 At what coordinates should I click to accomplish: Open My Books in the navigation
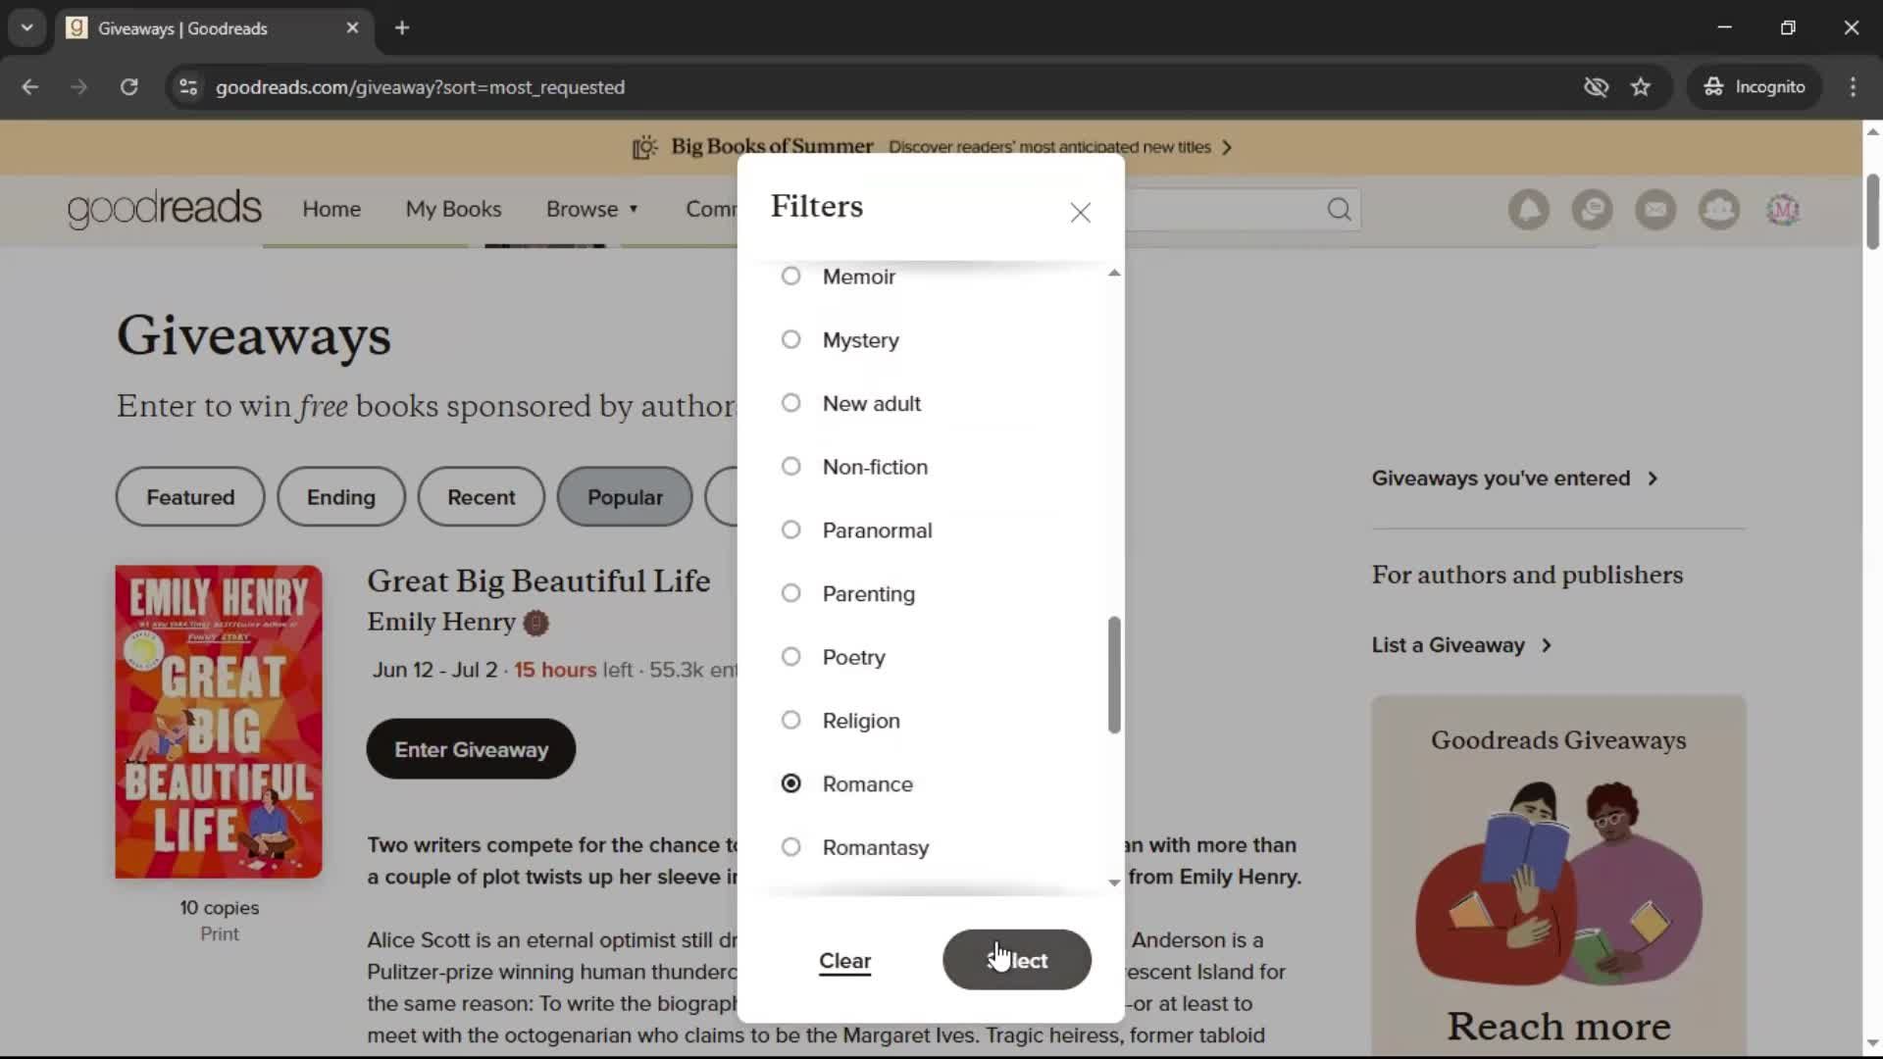tap(453, 209)
